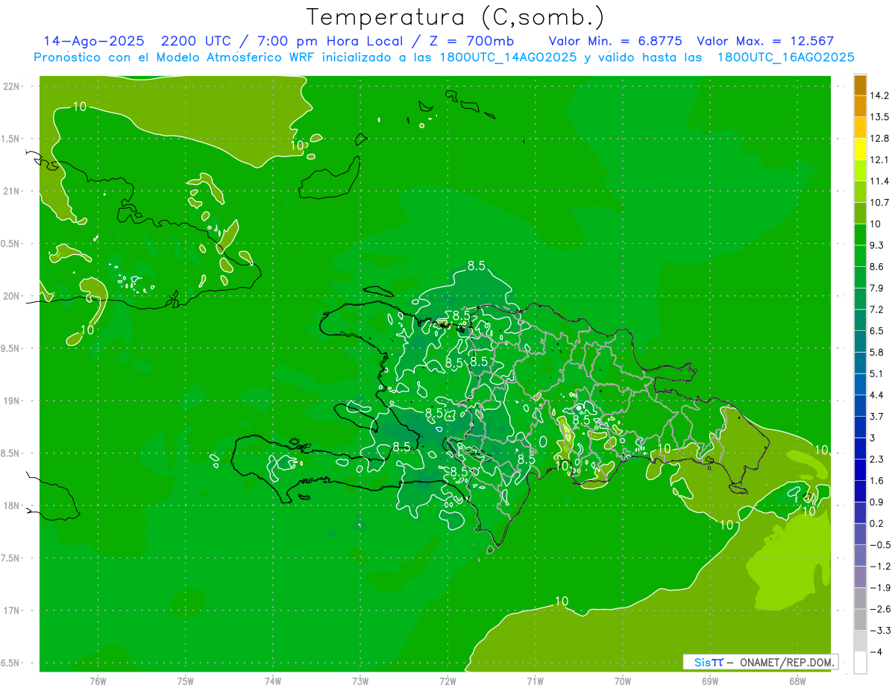Click the "-2.6" colorbar value

click(x=879, y=609)
